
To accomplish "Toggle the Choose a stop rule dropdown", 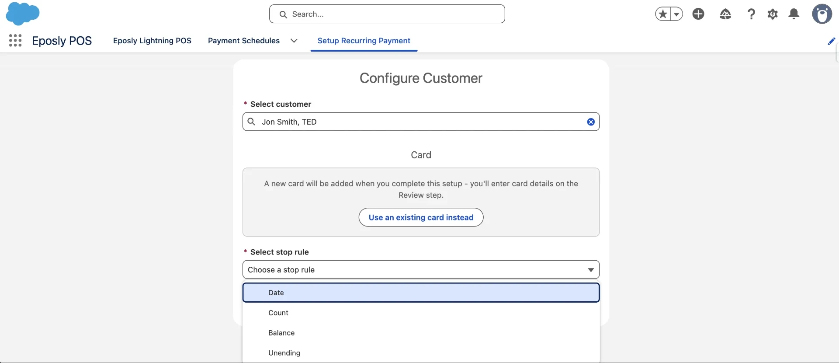I will click(421, 270).
